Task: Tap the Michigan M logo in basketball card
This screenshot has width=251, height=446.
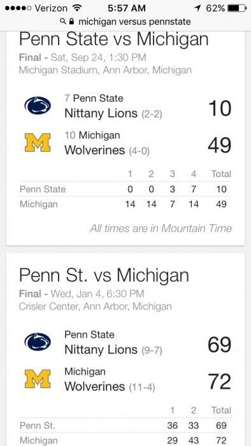Action: (x=38, y=378)
